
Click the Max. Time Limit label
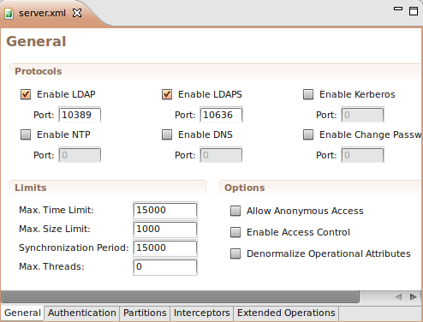57,210
